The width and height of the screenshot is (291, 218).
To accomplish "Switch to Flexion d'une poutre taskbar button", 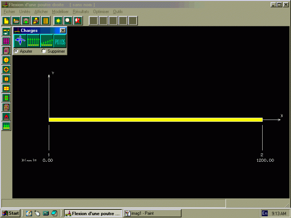I will tap(93, 213).
